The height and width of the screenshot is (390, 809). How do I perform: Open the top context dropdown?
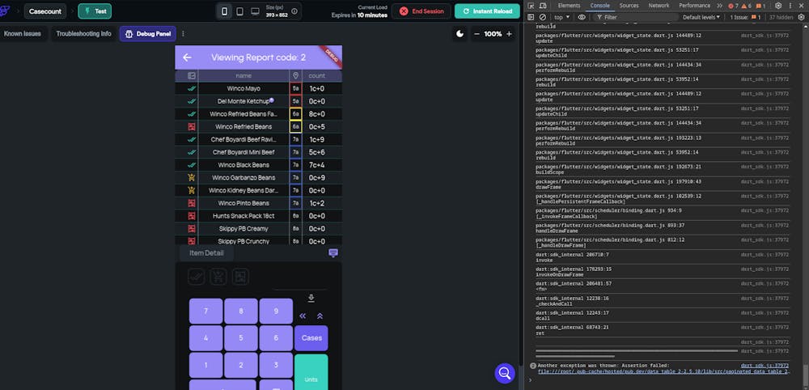562,17
